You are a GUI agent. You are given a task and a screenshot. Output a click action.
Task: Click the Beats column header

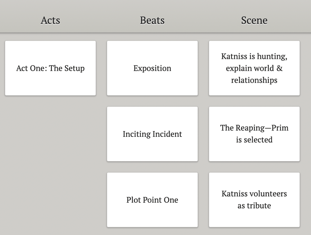(x=152, y=20)
